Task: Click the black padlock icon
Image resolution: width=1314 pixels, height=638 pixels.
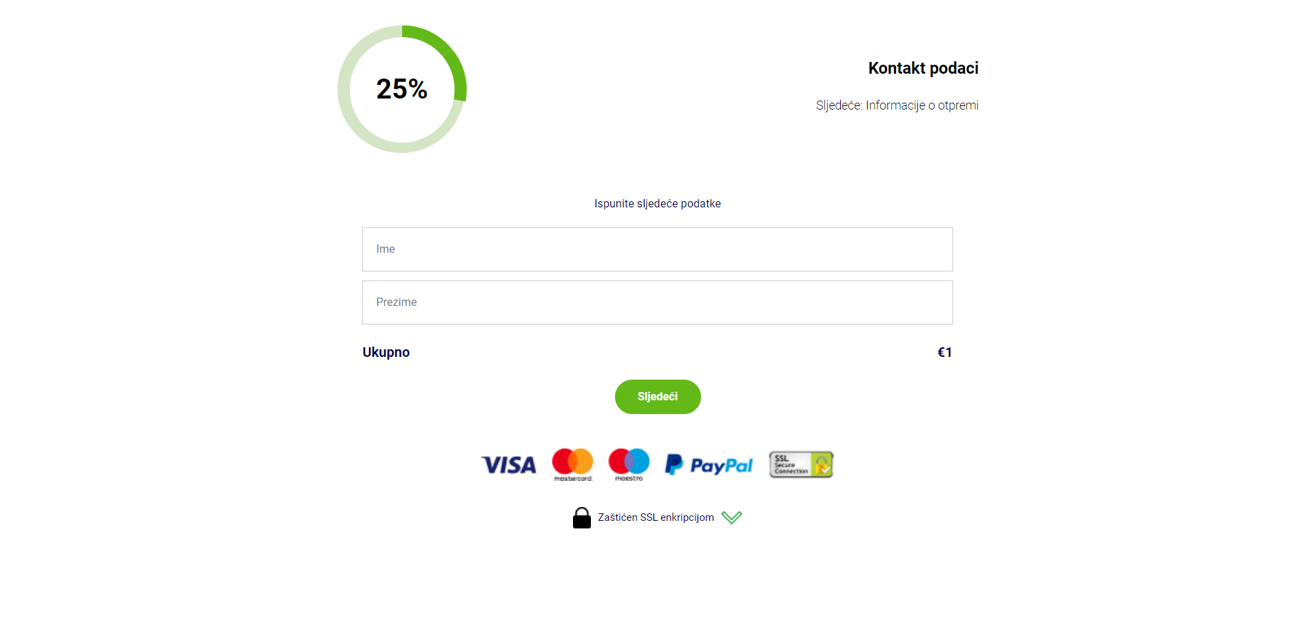Action: click(x=582, y=518)
